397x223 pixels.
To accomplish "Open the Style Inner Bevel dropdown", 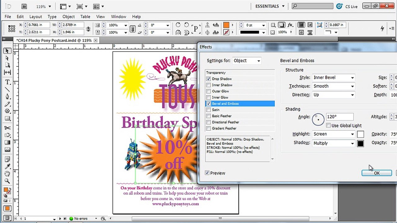I will point(333,77).
